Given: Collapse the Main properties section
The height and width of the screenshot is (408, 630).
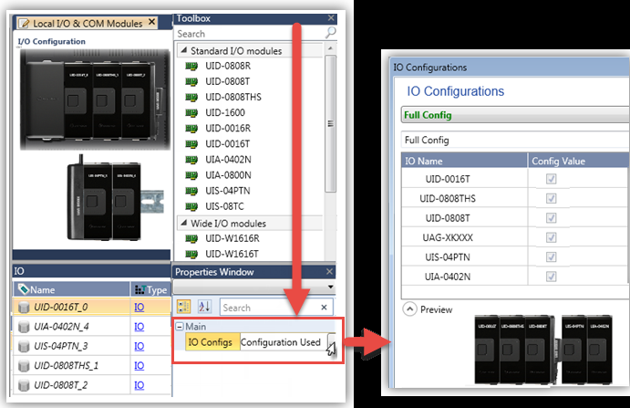Looking at the screenshot, I should pyautogui.click(x=180, y=327).
